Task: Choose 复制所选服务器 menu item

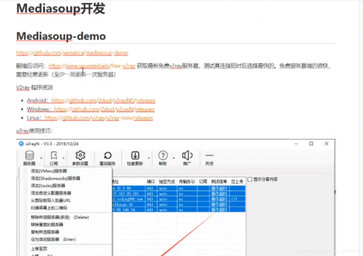Action: 45,232
